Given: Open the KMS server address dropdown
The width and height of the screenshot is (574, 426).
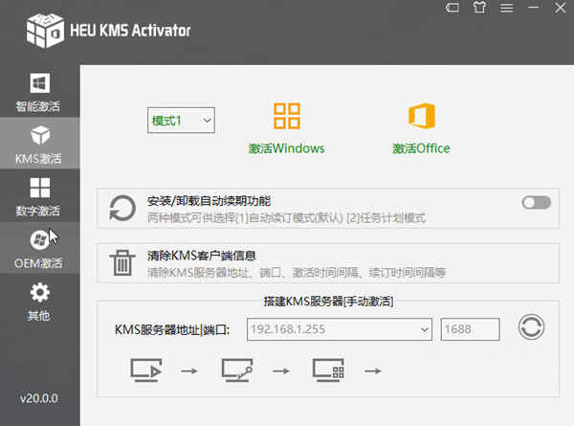Looking at the screenshot, I should [340, 329].
